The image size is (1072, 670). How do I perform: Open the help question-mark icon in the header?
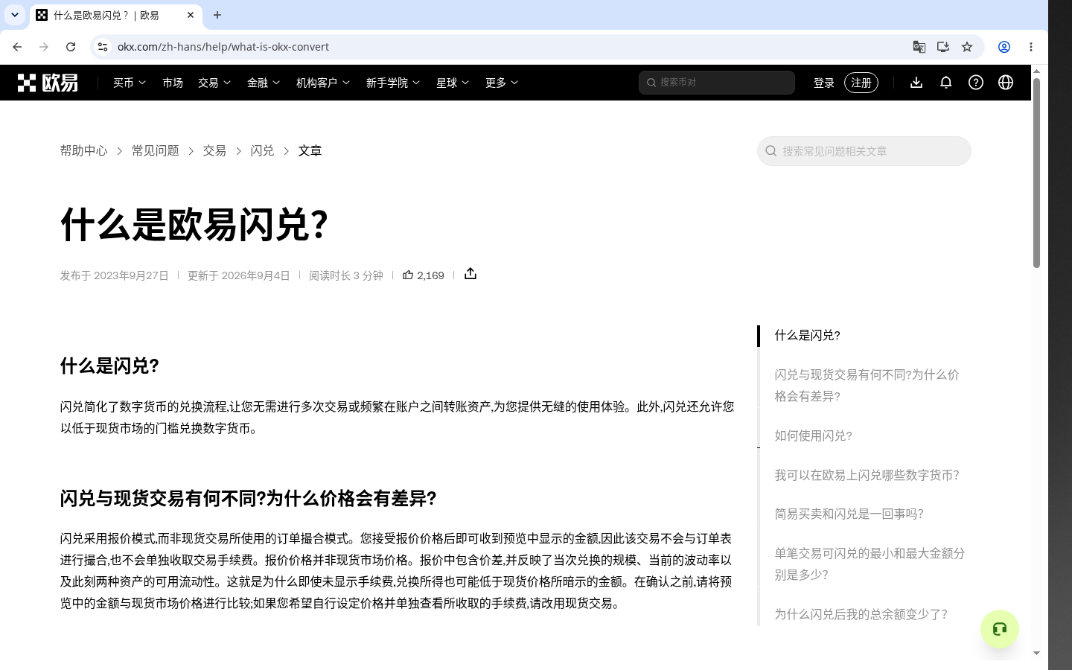[976, 83]
